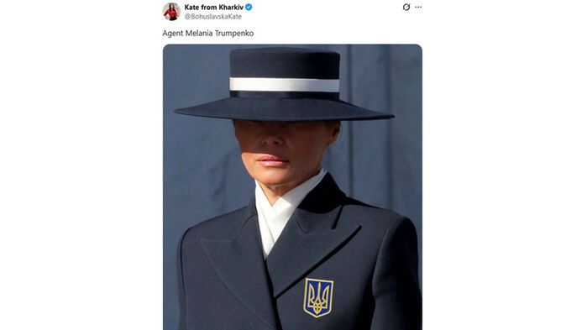Click the display name Kate from Kharkiv
Viewport: 587px width, 330px height.
coord(214,7)
